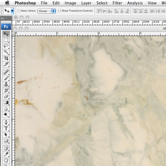Pick the Eraser tool
The image size is (166, 166).
6,97
